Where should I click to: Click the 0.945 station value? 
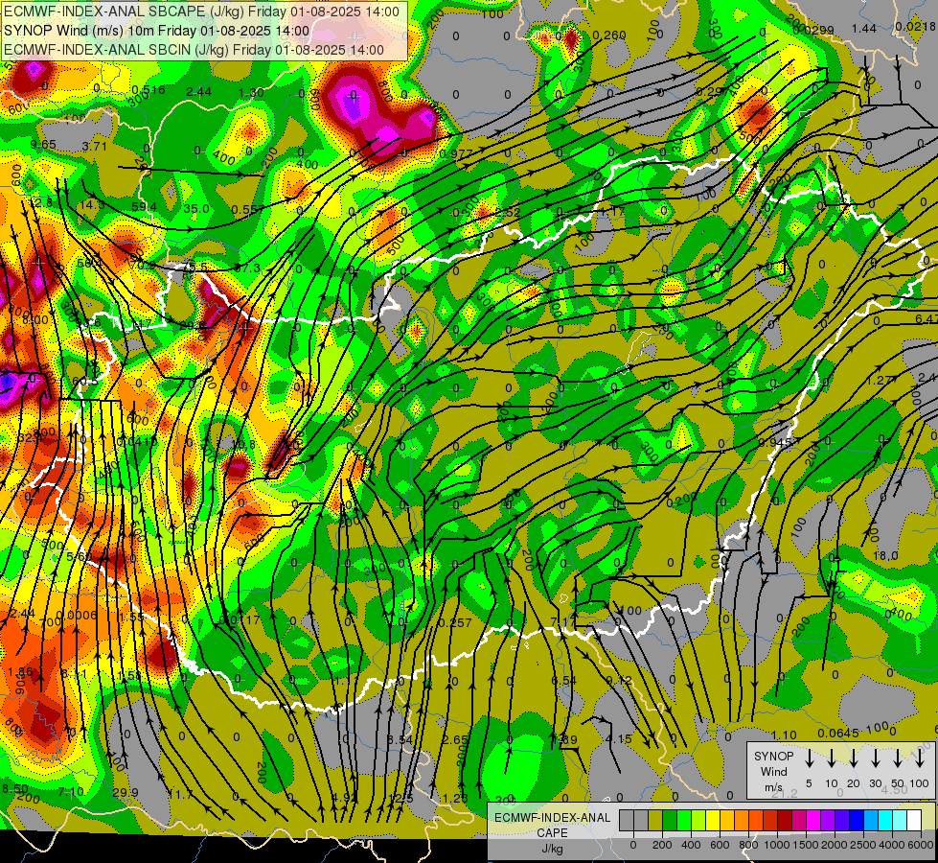point(775,443)
